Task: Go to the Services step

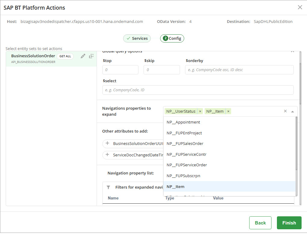Action: (x=137, y=39)
